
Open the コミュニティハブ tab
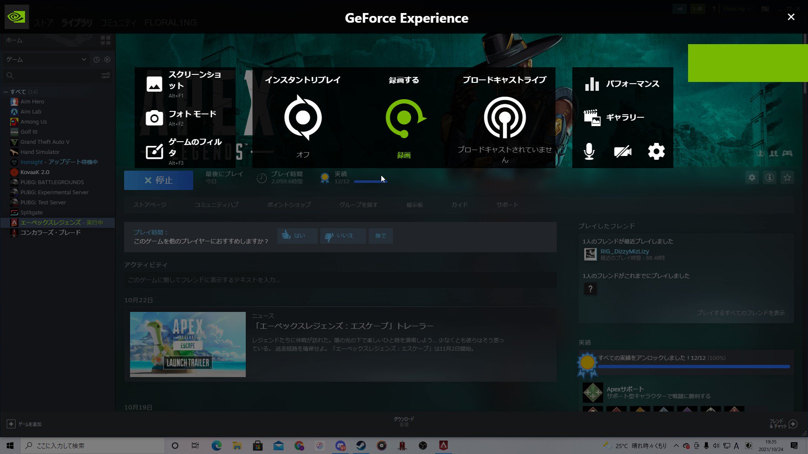point(216,205)
